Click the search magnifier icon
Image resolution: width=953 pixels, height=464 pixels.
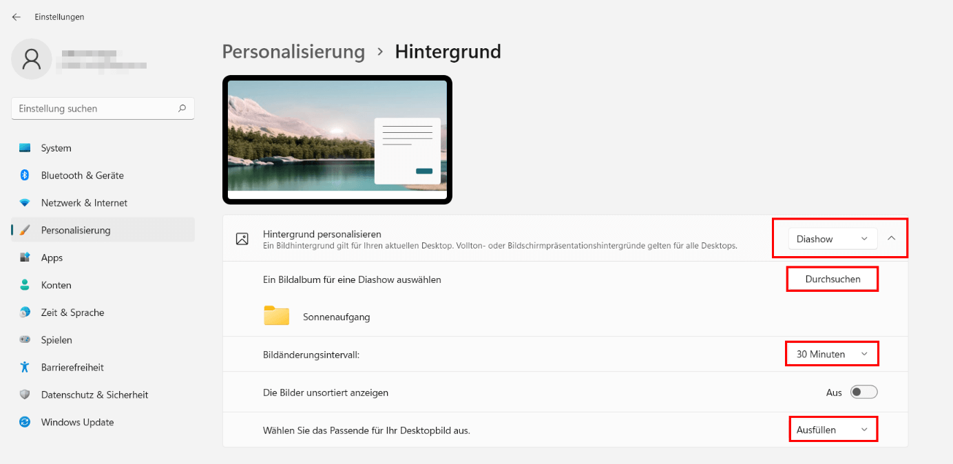[182, 108]
